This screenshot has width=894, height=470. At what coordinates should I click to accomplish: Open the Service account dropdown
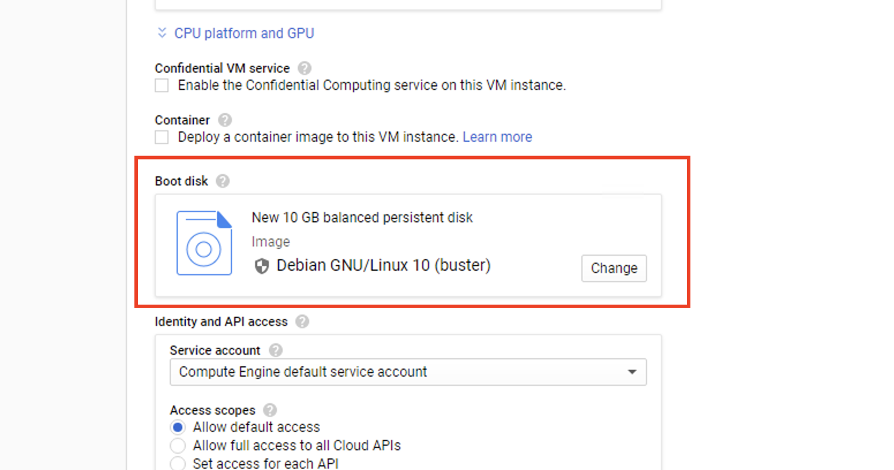tap(408, 372)
